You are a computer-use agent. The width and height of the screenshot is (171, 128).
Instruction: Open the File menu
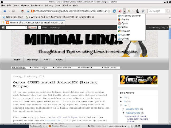tap(3, 5)
